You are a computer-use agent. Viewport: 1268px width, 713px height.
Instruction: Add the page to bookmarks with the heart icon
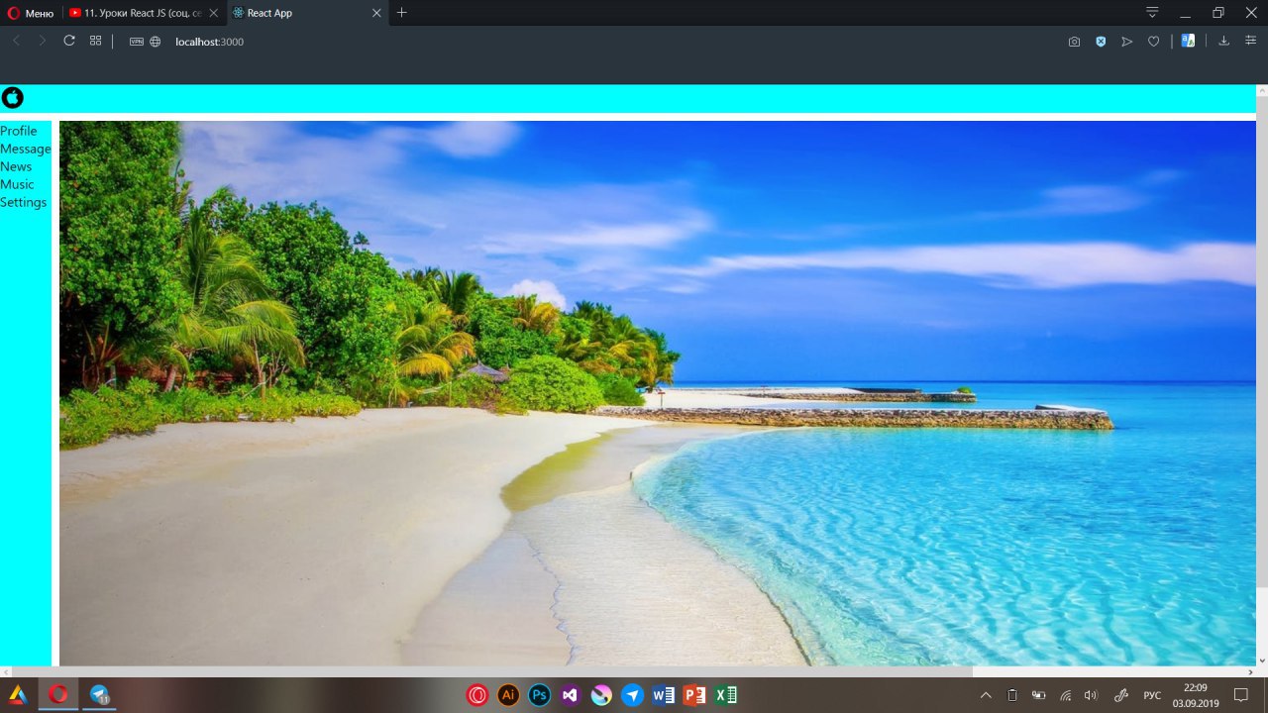(x=1153, y=42)
